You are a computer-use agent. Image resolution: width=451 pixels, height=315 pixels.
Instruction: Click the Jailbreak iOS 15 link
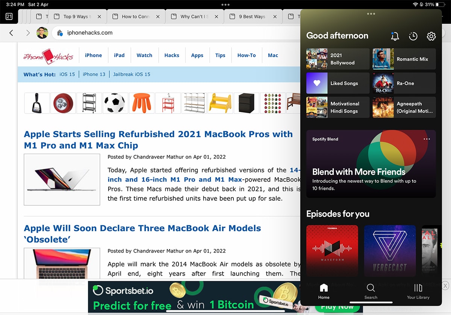132,74
